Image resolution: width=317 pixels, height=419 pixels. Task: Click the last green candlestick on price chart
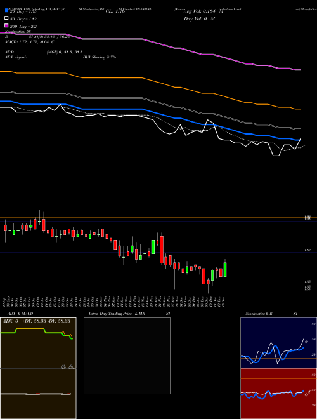pos(225,269)
